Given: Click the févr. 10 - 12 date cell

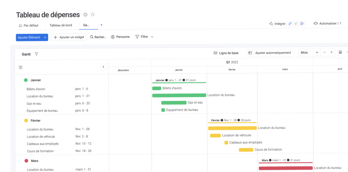Looking at the screenshot, I should coord(83,143).
